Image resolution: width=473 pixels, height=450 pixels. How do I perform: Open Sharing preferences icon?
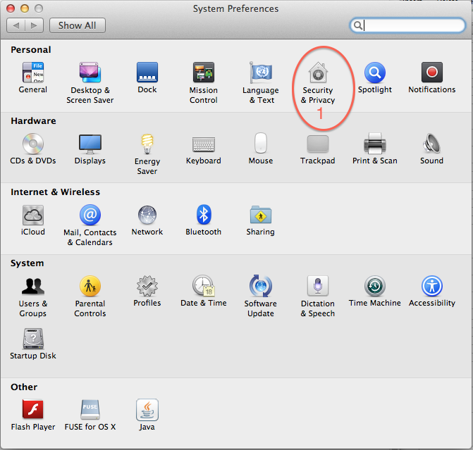(x=261, y=215)
